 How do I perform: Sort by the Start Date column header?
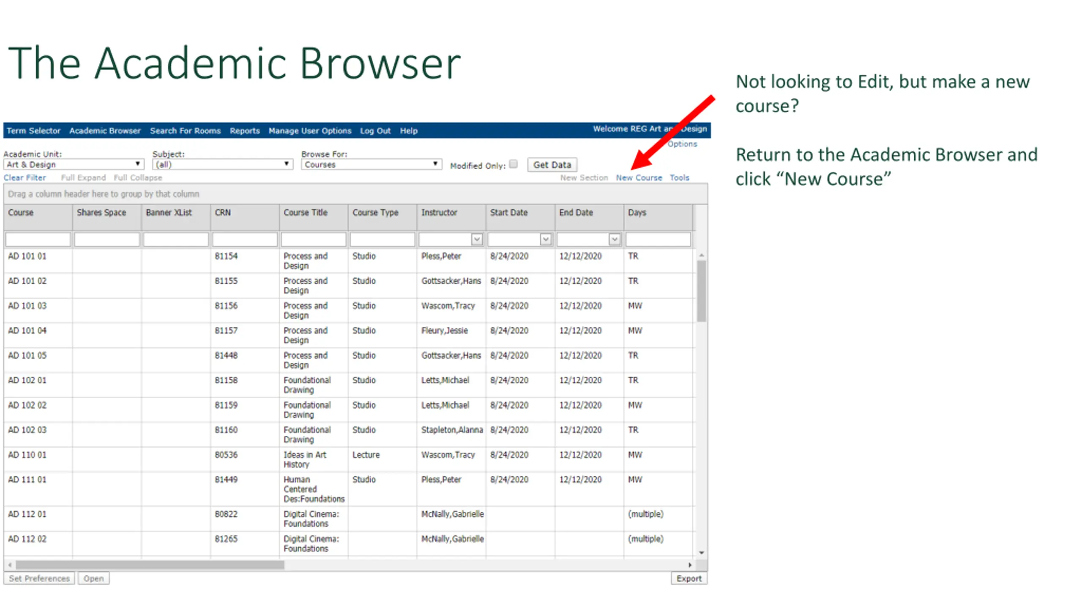(520, 217)
